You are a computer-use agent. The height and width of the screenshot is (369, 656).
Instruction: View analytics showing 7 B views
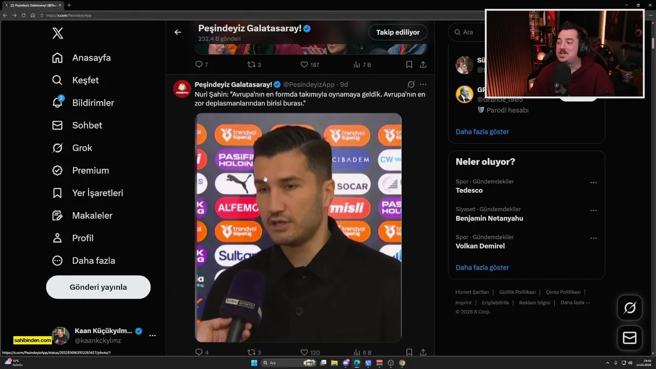click(x=362, y=65)
